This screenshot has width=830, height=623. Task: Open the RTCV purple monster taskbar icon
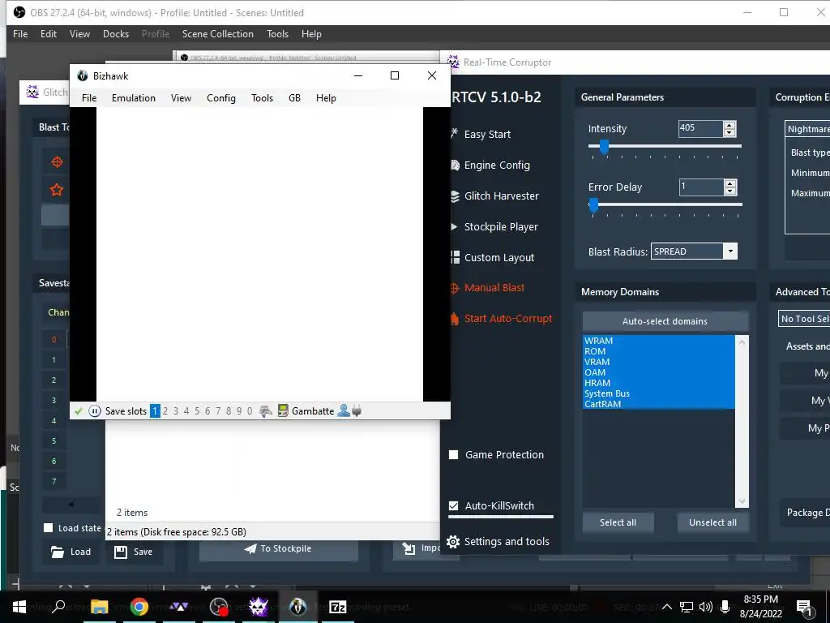coord(259,607)
